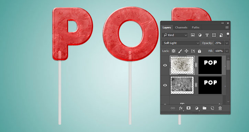Viewport: 249px width, 132px height.
Task: Open the Fill slider dropdown arrow
Action: click(227, 51)
